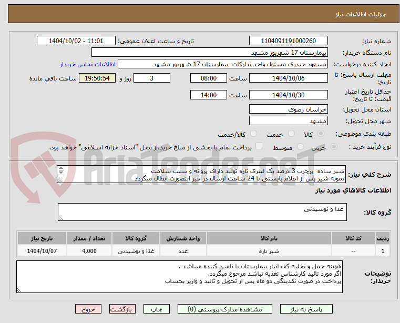The width and height of the screenshot is (400, 323).
Task: Click the resize grip of گروه کالا box
Action: click(x=60, y=218)
